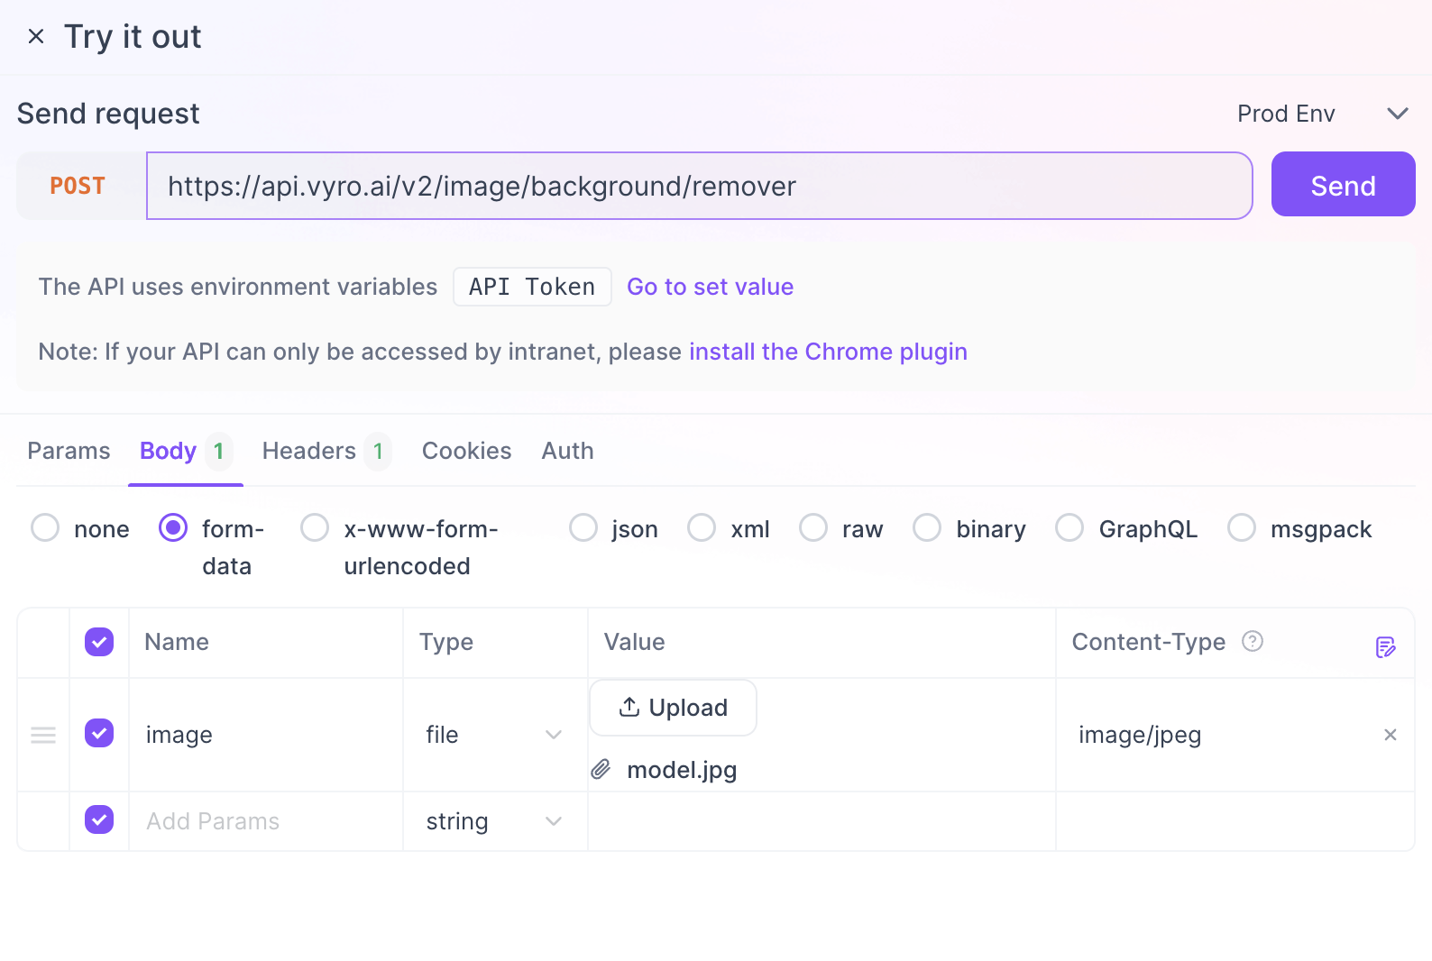
Task: Toggle the Add Params row checkbox
Action: pos(99,819)
